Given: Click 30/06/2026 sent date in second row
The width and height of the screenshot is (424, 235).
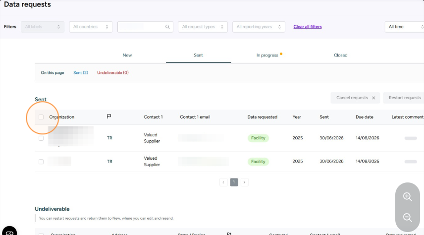Looking at the screenshot, I should (331, 161).
